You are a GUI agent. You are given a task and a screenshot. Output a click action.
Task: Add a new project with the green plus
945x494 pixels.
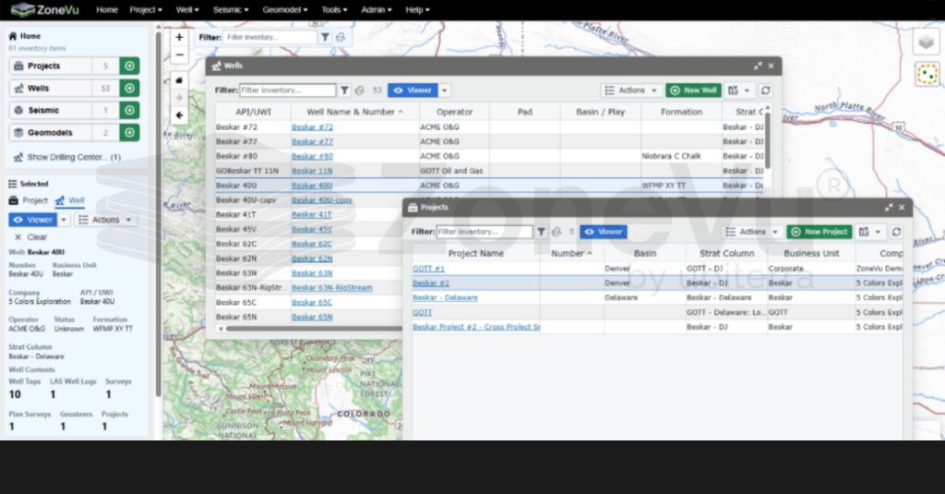click(129, 66)
